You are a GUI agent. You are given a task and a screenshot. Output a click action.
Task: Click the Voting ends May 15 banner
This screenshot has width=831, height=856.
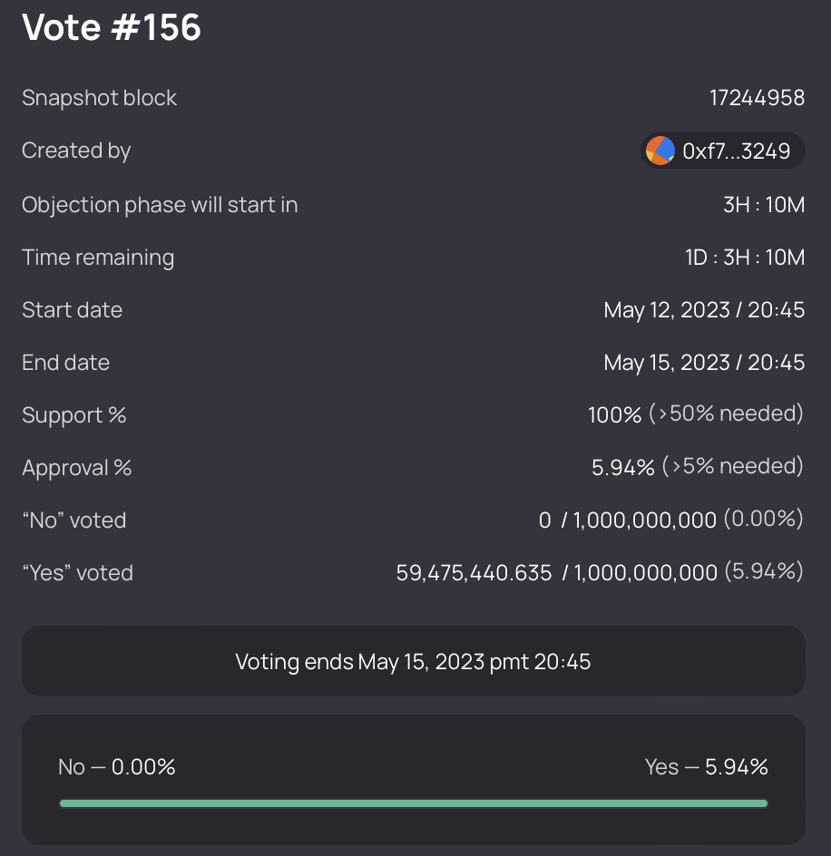pyautogui.click(x=413, y=662)
